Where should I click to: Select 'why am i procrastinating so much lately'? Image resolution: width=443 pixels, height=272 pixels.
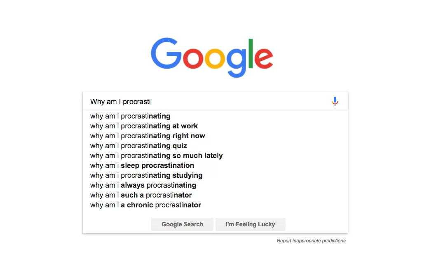click(156, 156)
